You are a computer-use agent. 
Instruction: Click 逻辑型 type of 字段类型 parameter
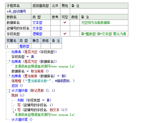pyautogui.click(x=37, y=34)
